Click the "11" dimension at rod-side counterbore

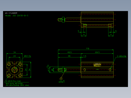click(x=84, y=35)
